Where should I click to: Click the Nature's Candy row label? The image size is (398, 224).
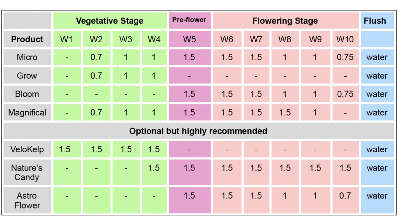point(27,172)
